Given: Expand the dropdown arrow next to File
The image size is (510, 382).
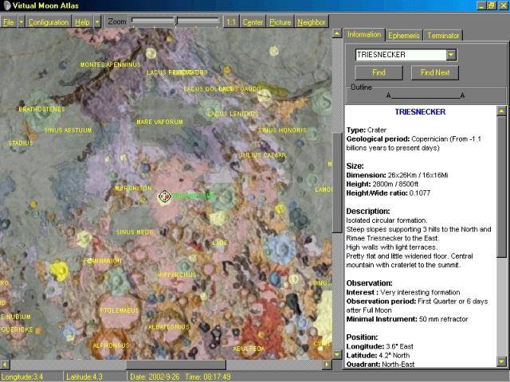Looking at the screenshot, I should [22, 22].
